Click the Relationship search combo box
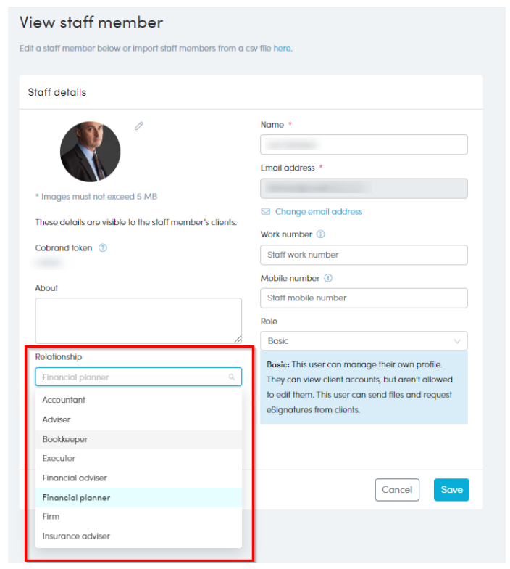 138,377
